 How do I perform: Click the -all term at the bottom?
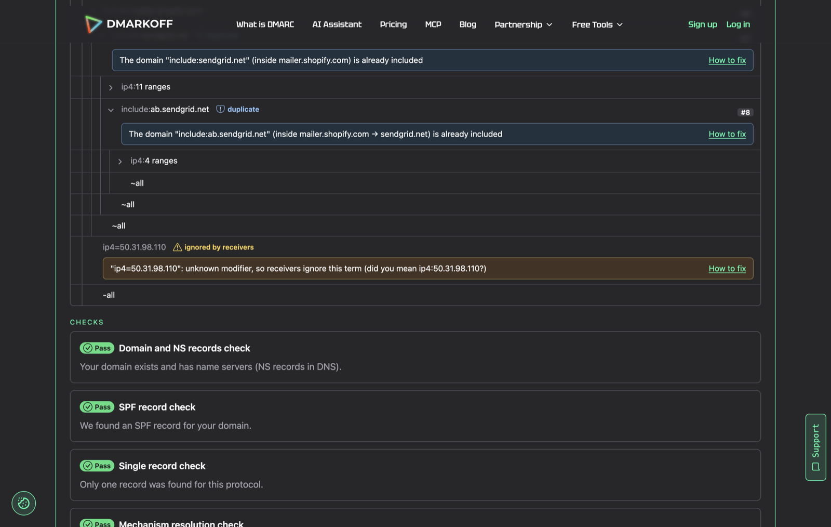click(109, 295)
